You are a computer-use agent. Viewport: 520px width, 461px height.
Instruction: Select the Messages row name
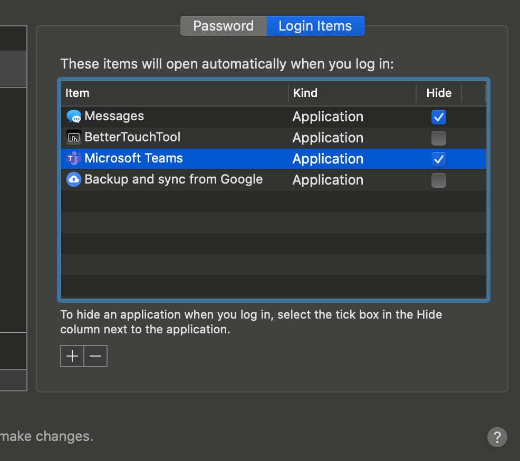pyautogui.click(x=114, y=116)
